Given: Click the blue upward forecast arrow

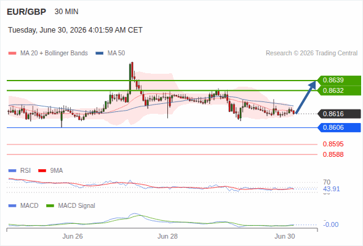Looking at the screenshot, I should click(306, 97).
